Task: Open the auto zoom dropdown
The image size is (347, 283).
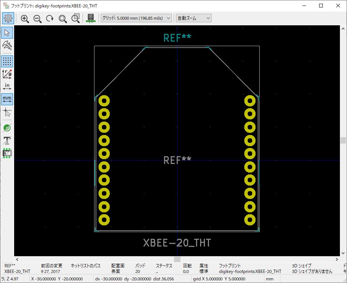Action: (194, 18)
